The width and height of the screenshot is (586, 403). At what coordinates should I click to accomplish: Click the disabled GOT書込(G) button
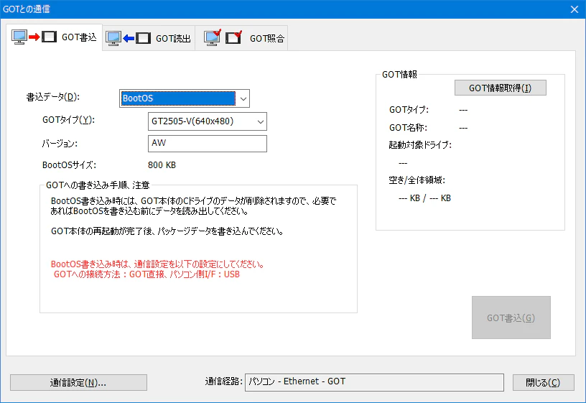point(511,318)
